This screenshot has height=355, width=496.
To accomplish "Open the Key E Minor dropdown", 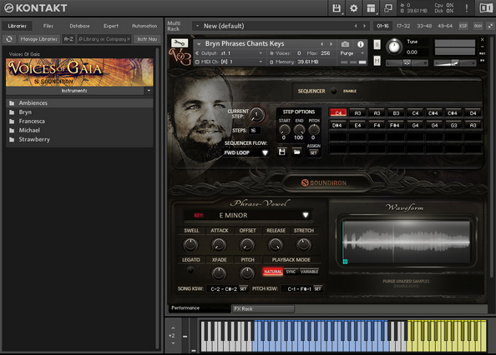I will pyautogui.click(x=248, y=215).
